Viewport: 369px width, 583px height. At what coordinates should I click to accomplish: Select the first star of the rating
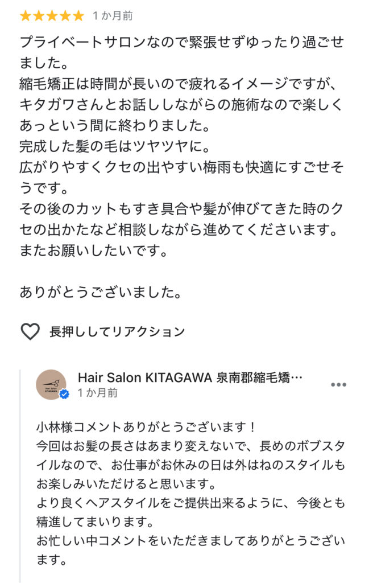[25, 15]
